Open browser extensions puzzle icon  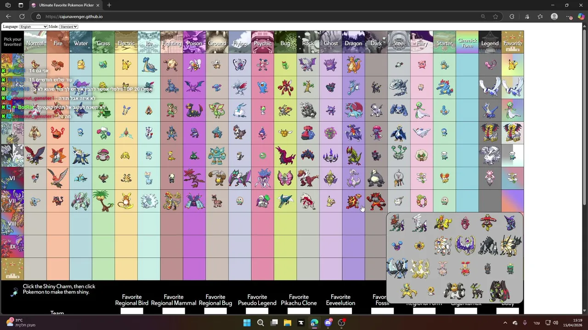click(x=512, y=16)
